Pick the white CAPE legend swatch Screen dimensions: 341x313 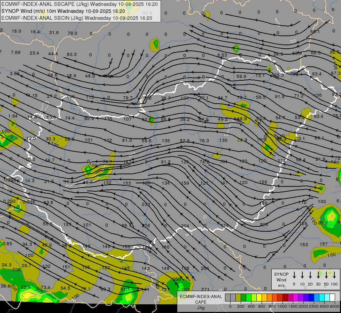tap(332, 298)
